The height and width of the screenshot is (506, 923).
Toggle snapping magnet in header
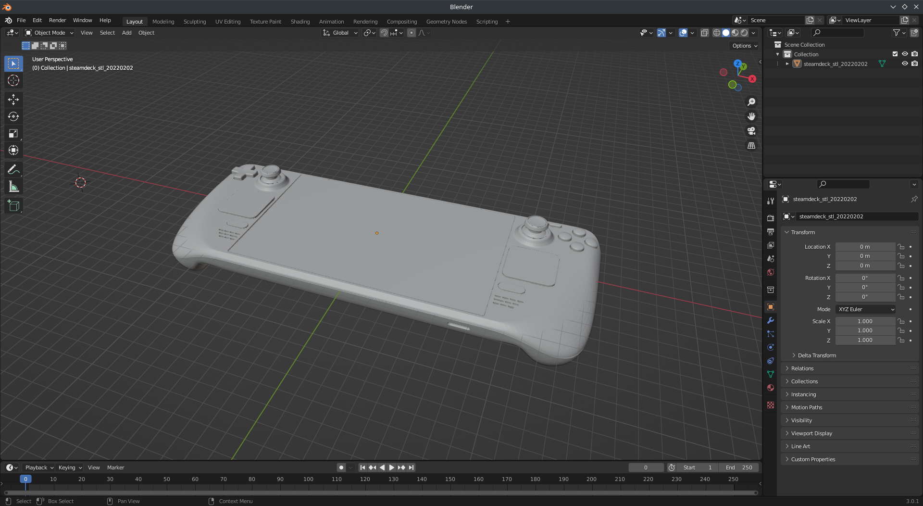click(384, 33)
